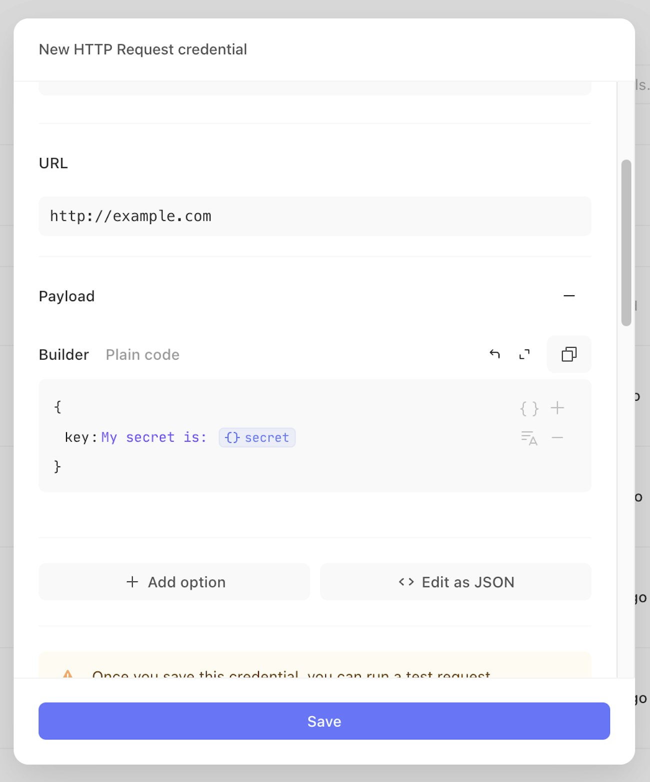Click the "My secret is:" value text
The width and height of the screenshot is (650, 782).
click(154, 437)
